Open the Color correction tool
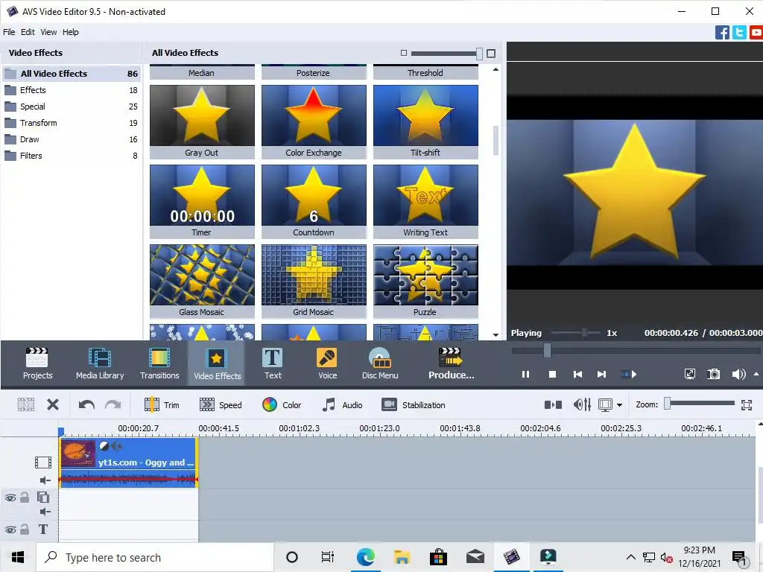This screenshot has width=763, height=572. click(x=282, y=404)
